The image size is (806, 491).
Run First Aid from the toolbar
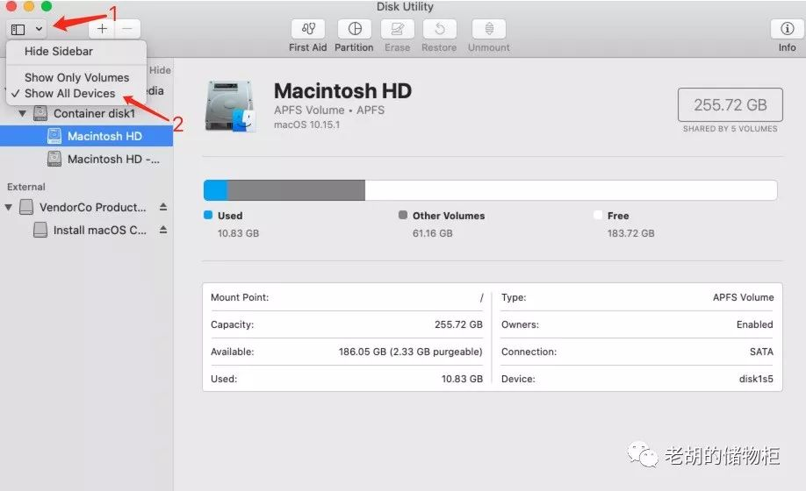point(308,29)
